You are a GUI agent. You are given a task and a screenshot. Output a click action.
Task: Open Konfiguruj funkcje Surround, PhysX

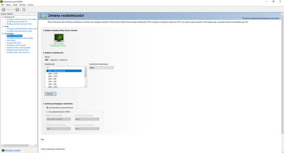pos(19,24)
